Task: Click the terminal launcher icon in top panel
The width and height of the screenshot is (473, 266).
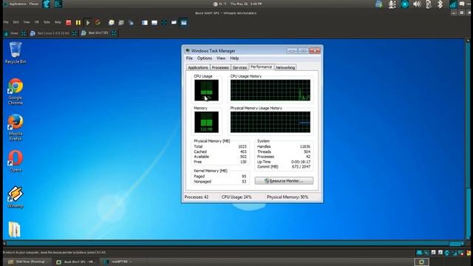Action: click(x=58, y=4)
